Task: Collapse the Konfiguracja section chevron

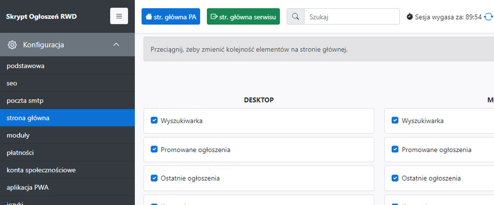Action: coord(116,44)
